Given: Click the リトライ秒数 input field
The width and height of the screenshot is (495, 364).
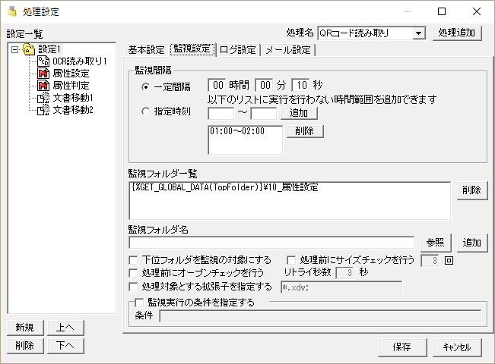Looking at the screenshot, I should point(345,273).
